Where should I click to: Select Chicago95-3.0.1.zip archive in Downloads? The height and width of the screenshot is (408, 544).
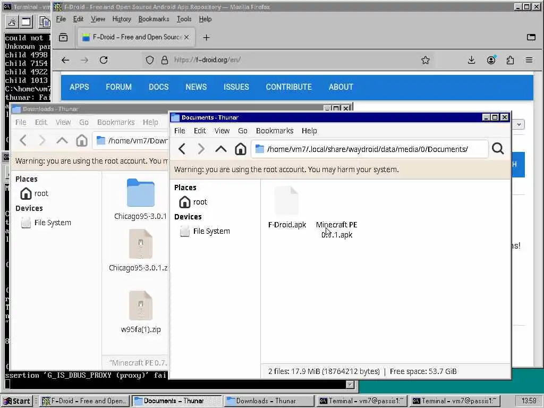pos(139,251)
